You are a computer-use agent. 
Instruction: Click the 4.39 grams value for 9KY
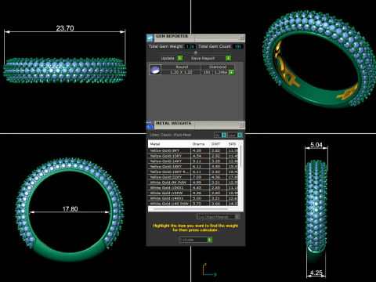coord(197,150)
